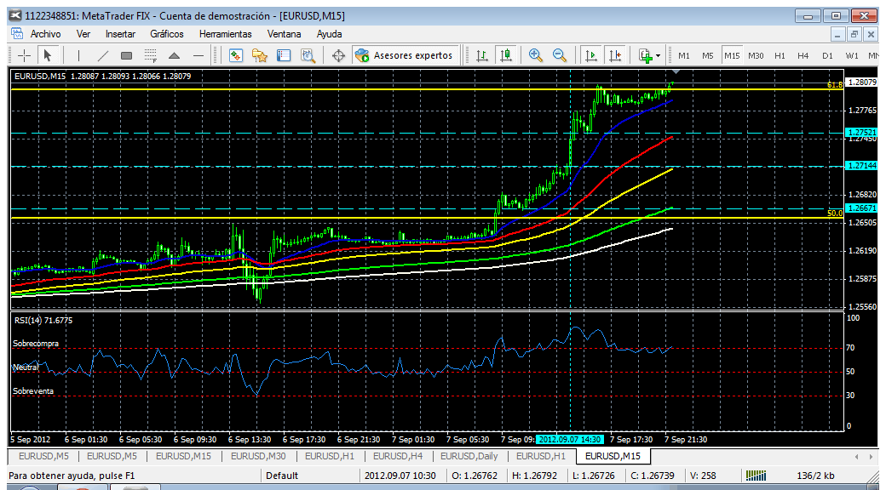This screenshot has width=886, height=490.
Task: Select the crosshair cursor tool
Action: click(25, 55)
